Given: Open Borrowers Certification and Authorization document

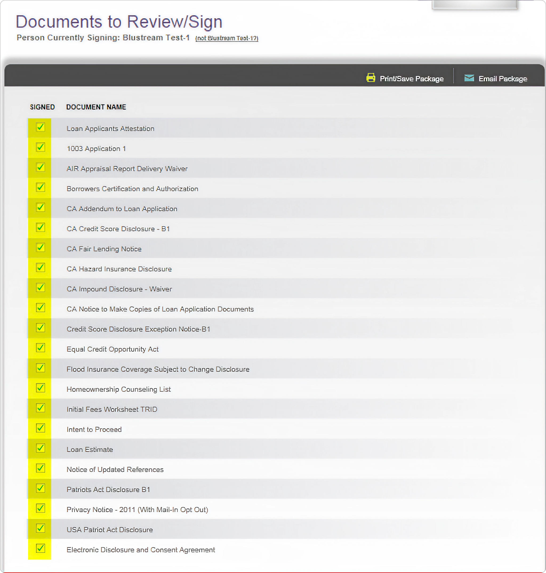Looking at the screenshot, I should 132,189.
